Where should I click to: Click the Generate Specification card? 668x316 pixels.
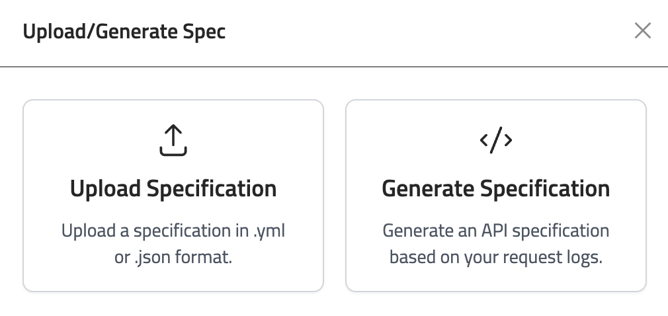point(496,196)
